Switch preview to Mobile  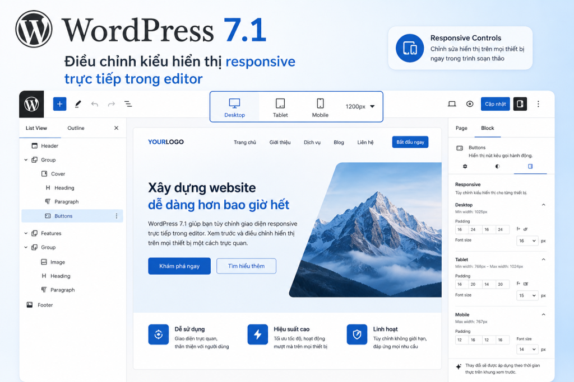point(320,107)
